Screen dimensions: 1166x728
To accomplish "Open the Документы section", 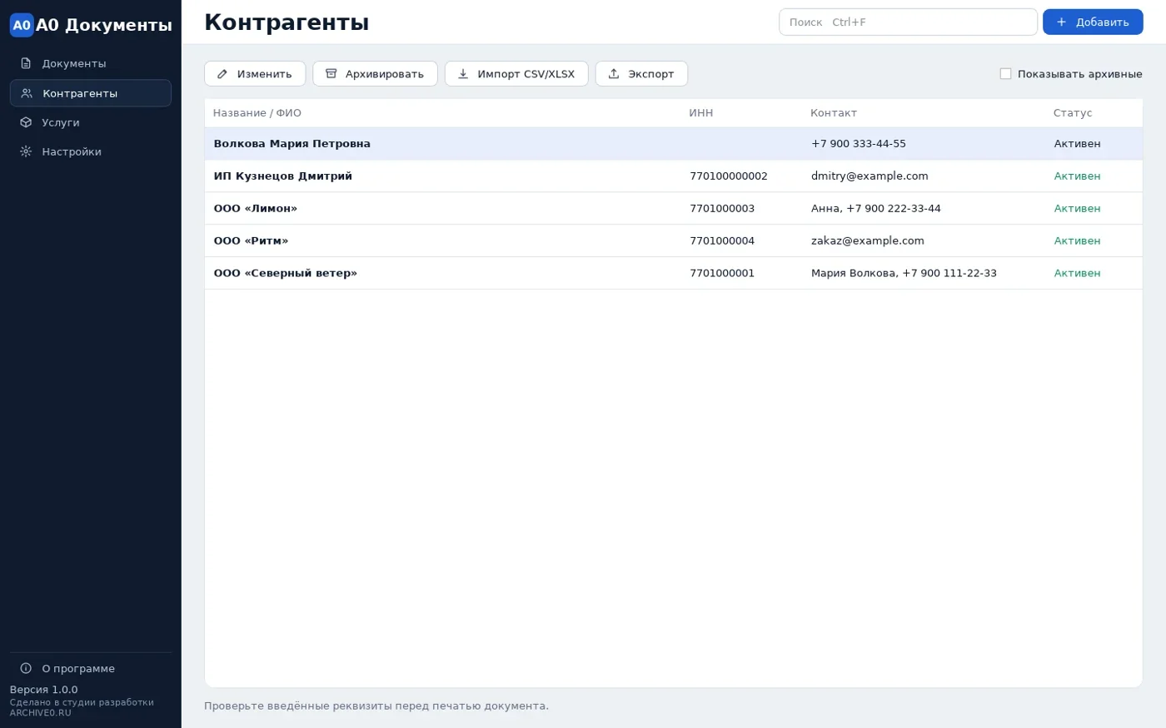I will 91,63.
